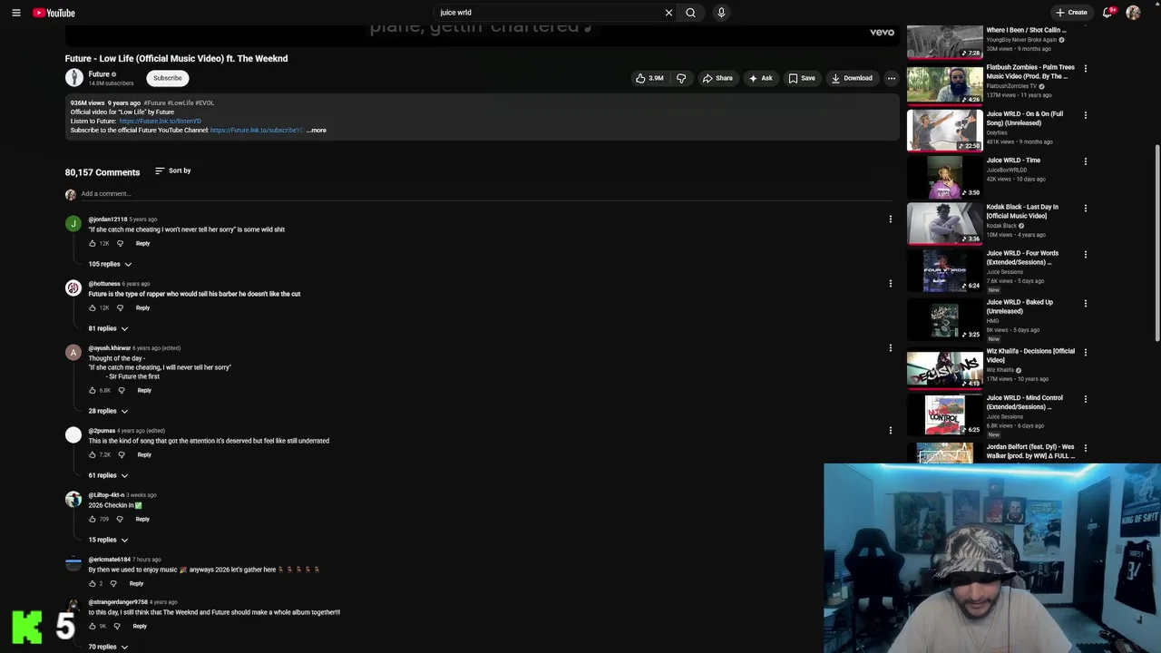Open the video's more actions ellipsis menu
This screenshot has height=653, width=1161.
point(891,78)
